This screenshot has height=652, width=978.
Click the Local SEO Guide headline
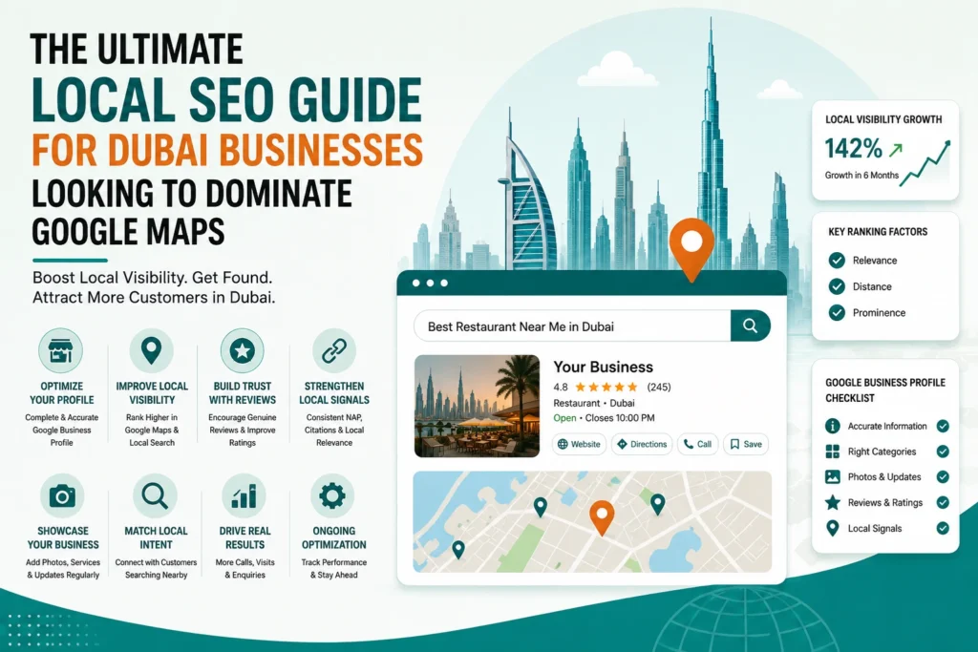click(226, 99)
